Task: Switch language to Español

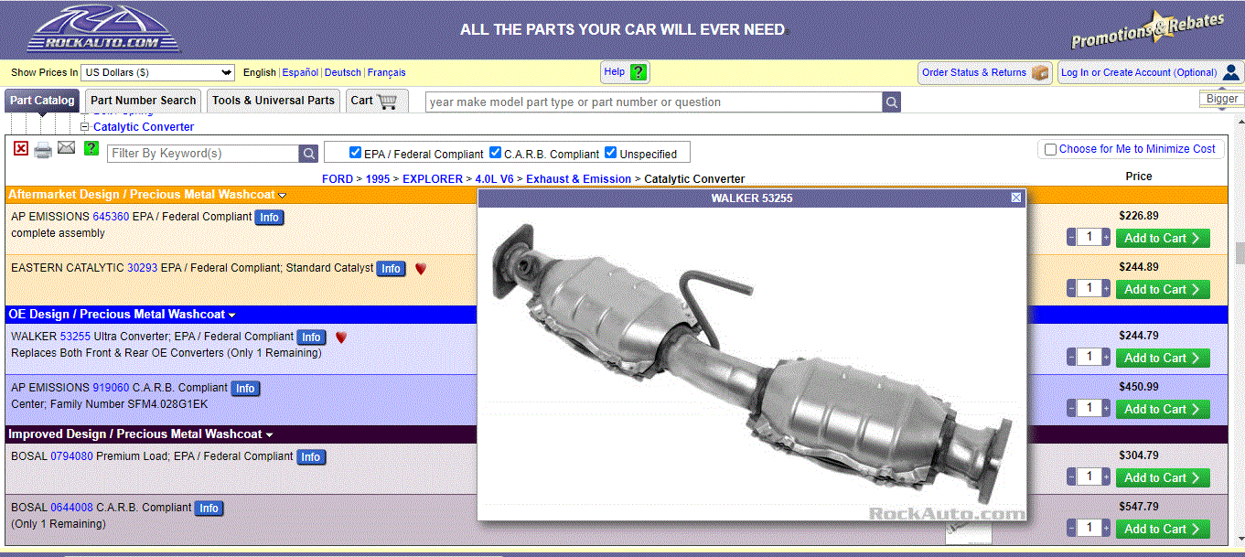Action: point(300,72)
